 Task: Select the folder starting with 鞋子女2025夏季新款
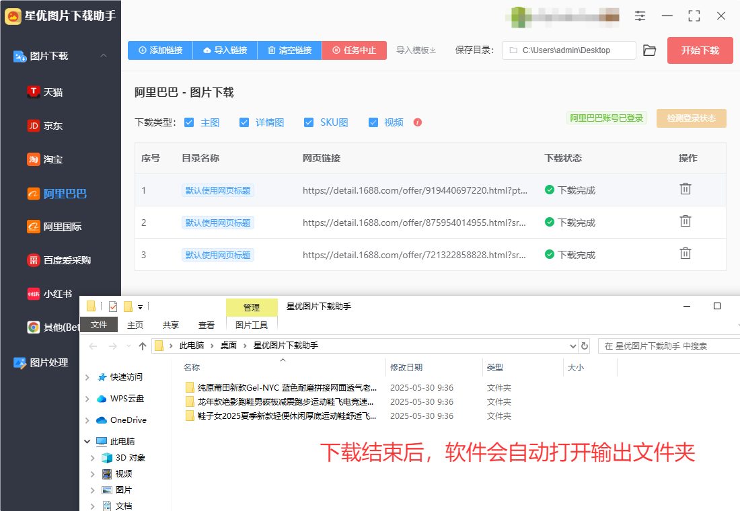click(281, 416)
